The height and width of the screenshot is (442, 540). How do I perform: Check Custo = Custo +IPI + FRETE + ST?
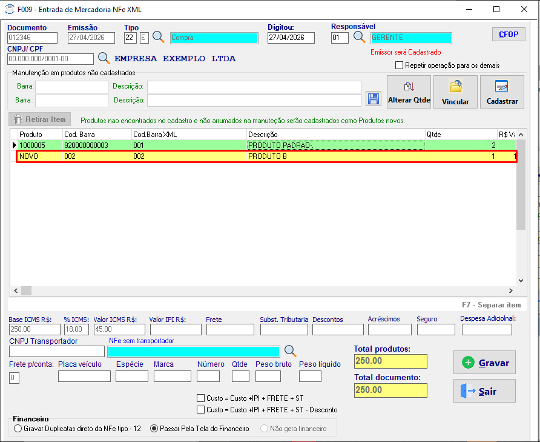(x=200, y=398)
